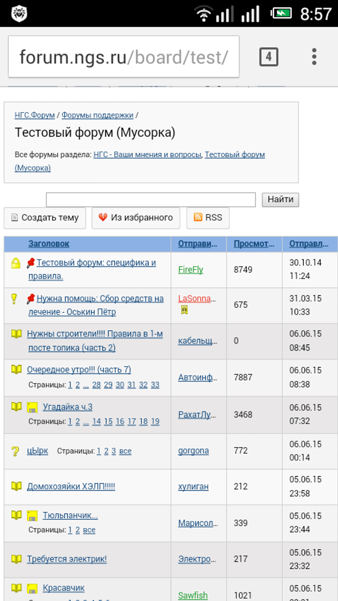Click the book icon in Тюльпанчик row
Viewport: 338px width, 601px height.
click(x=16, y=515)
